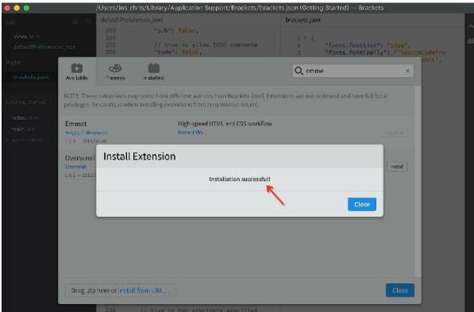This screenshot has height=312, width=474.
Task: Open index.html in Left working files
Action: coord(27,37)
